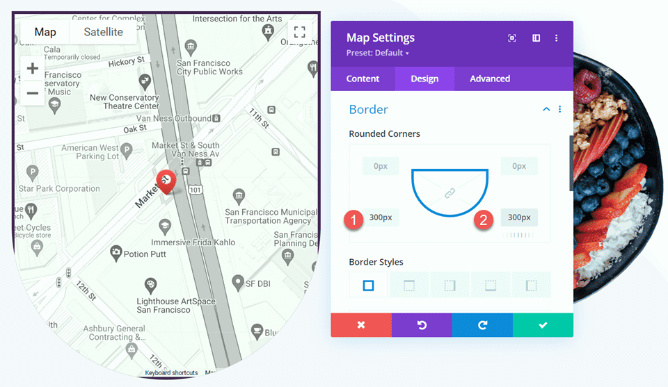Viewport: 668px width, 387px height.
Task: Switch map to Map view
Action: click(45, 32)
